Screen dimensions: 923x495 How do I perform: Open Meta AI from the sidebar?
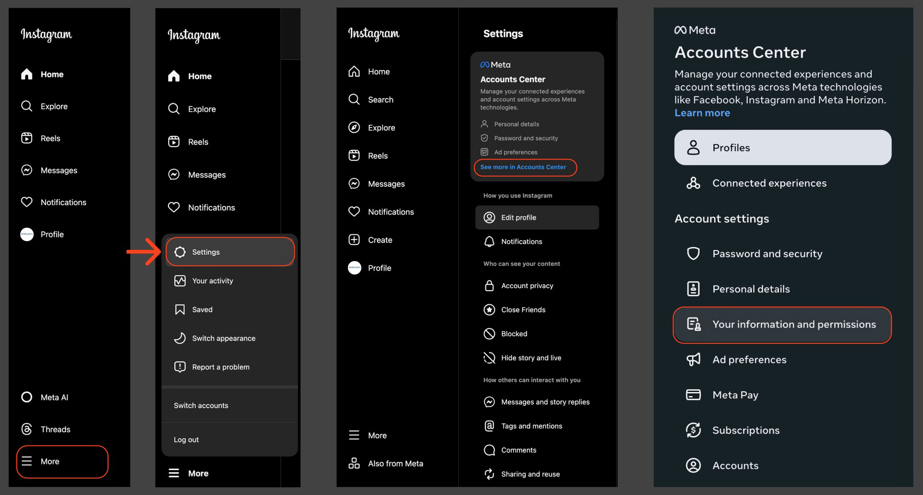click(27, 397)
